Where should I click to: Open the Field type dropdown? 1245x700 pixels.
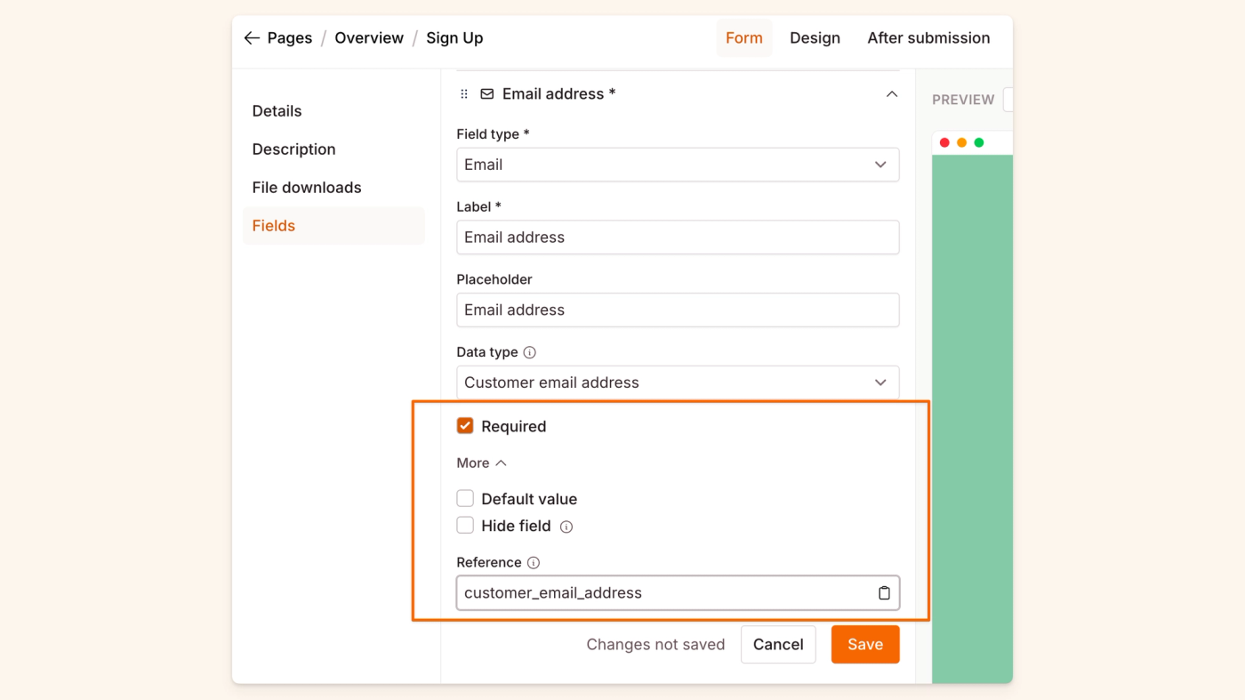[678, 165]
